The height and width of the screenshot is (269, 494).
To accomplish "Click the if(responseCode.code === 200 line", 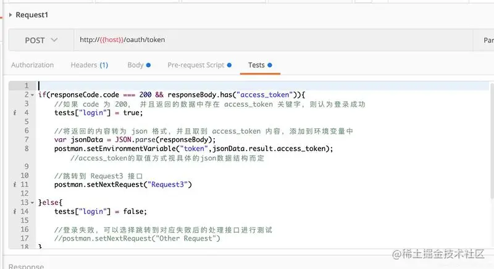I will tap(172, 94).
